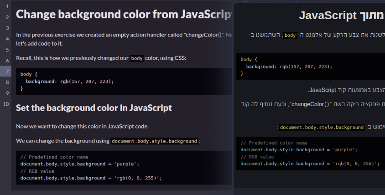
Task: Click '// RGB value' comment in the left code block
Action: tap(37, 171)
